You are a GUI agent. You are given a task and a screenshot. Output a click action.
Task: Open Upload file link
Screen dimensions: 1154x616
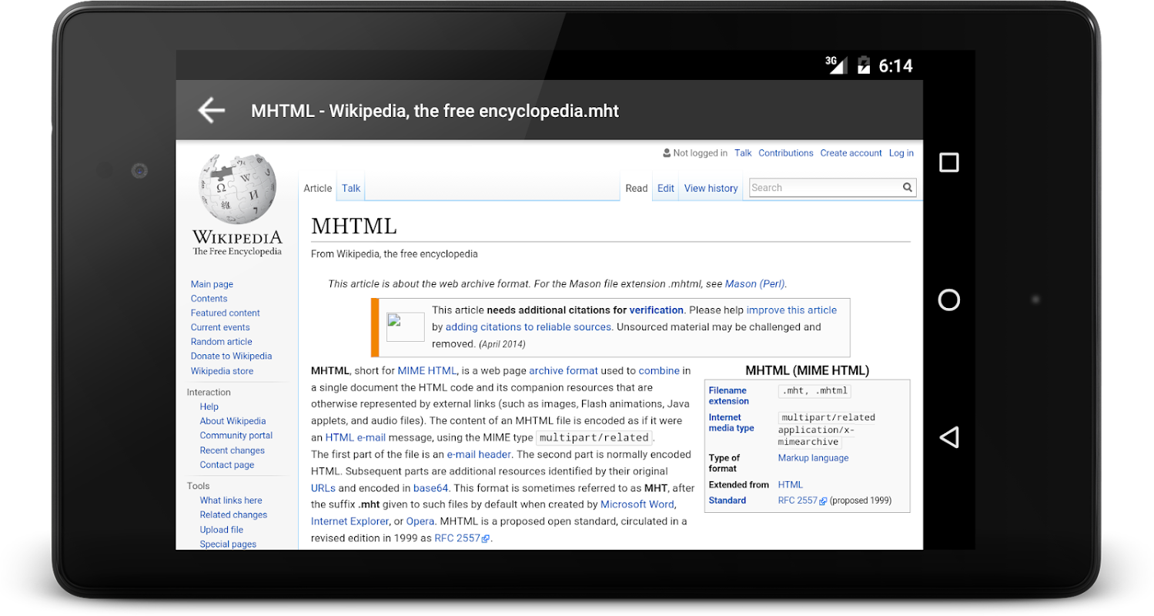[222, 530]
